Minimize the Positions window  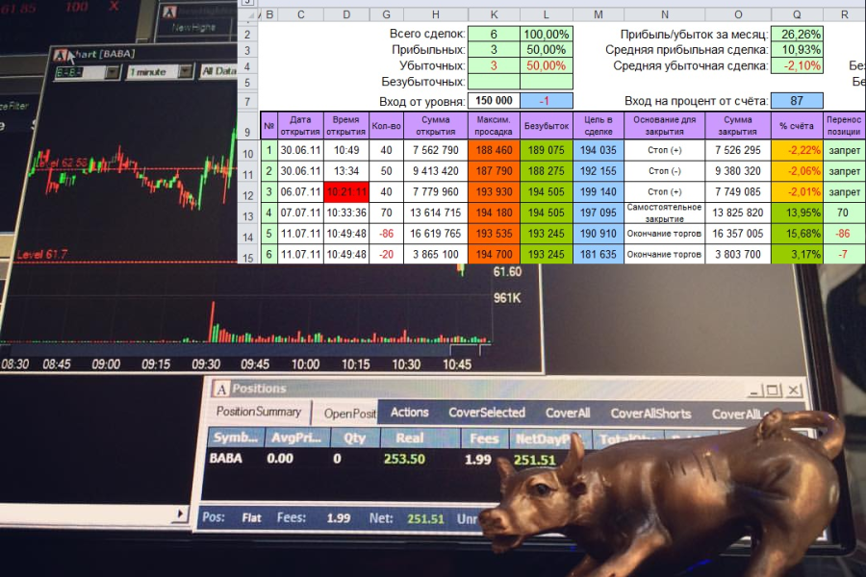click(756, 391)
